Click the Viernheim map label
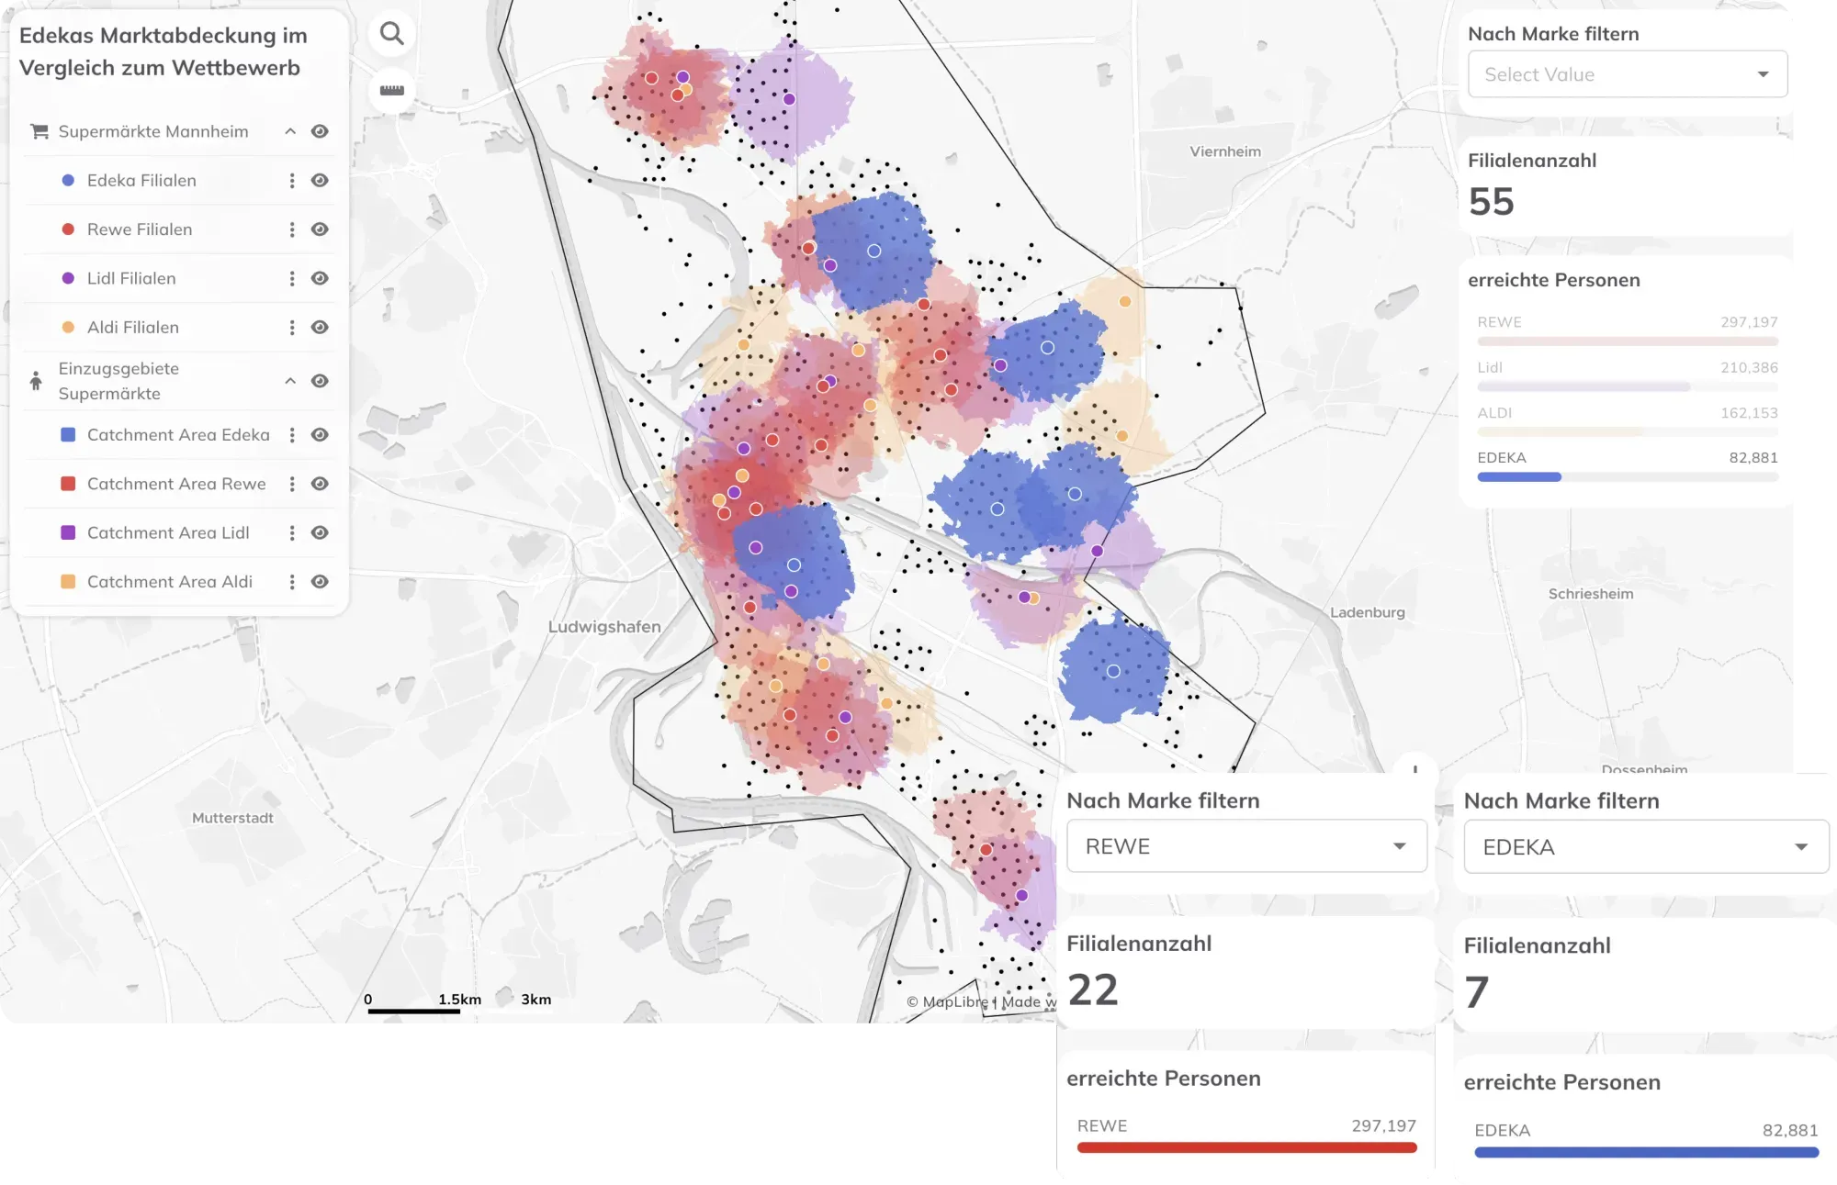This screenshot has width=1837, height=1185. tap(1225, 151)
